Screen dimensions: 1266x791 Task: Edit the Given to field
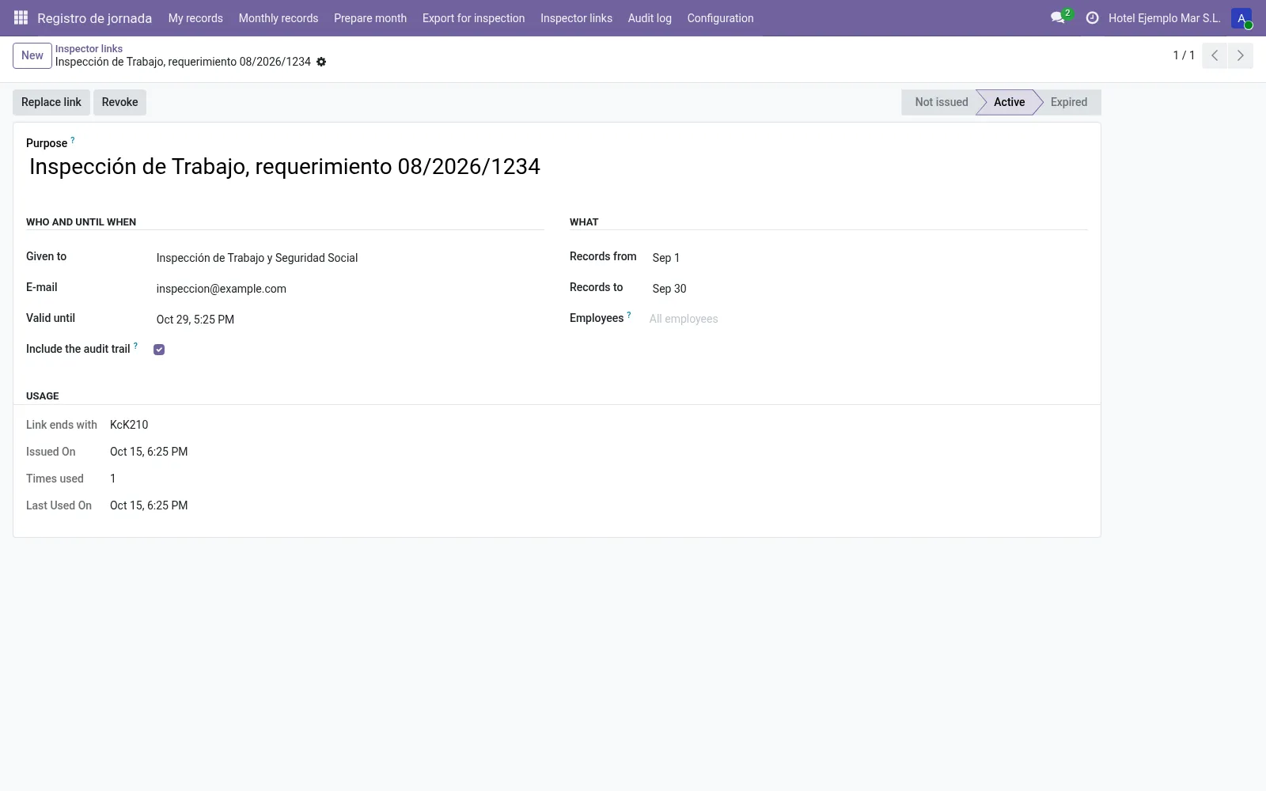pos(349,258)
